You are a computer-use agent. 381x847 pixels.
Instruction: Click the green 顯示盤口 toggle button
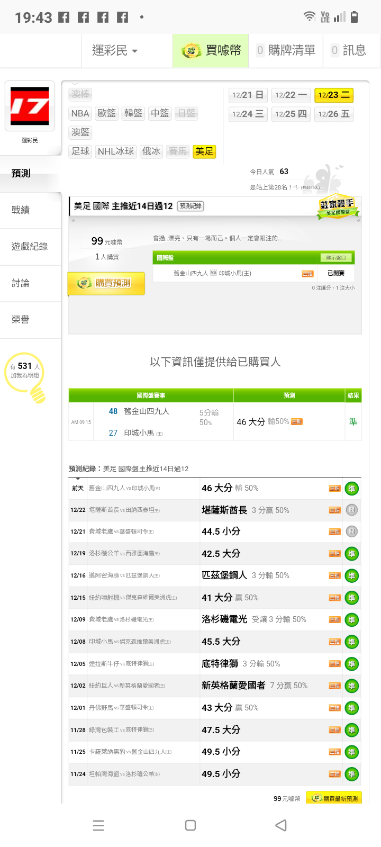coord(336,258)
